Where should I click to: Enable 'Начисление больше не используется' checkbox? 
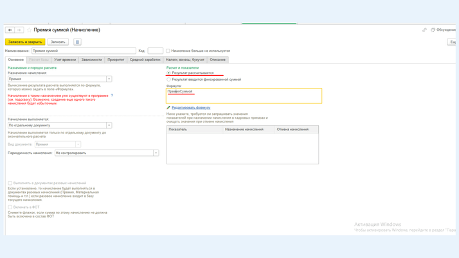pyautogui.click(x=168, y=51)
